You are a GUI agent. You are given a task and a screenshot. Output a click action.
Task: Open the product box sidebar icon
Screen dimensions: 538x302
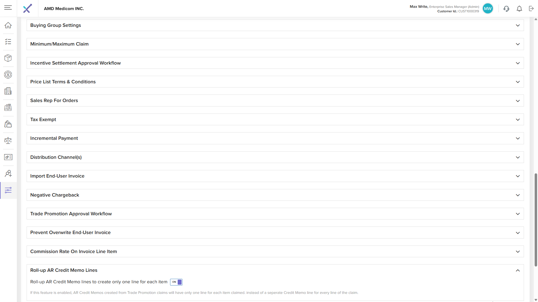(8, 58)
